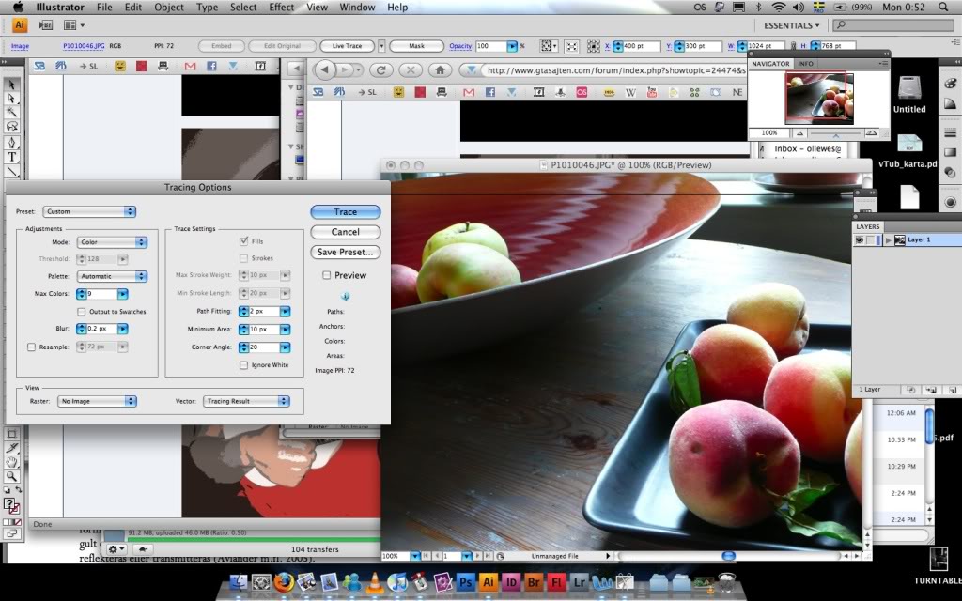Image resolution: width=962 pixels, height=601 pixels.
Task: Change the Mode dropdown from Color
Action: click(x=112, y=241)
